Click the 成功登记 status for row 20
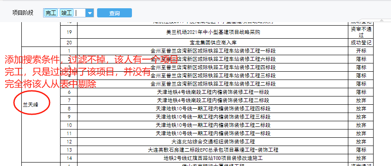391x166 pixels. tap(361, 43)
